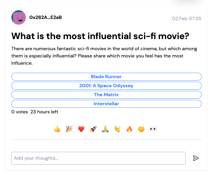Image resolution: width=212 pixels, height=175 pixels.
Task: React with the rocket emoji
Action: 93,129
